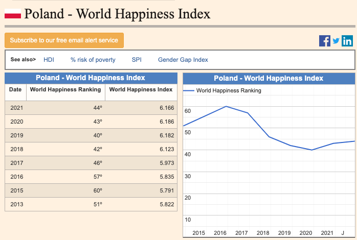This screenshot has width=357, height=240.
Task: Click ranking value 44º
Action: click(x=98, y=108)
